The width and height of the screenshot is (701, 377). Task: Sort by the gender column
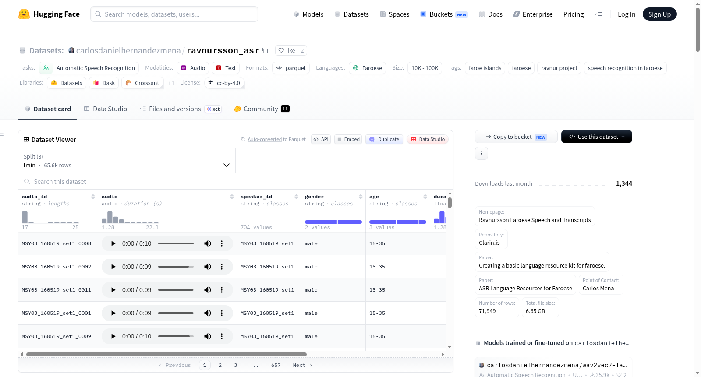[x=361, y=197]
